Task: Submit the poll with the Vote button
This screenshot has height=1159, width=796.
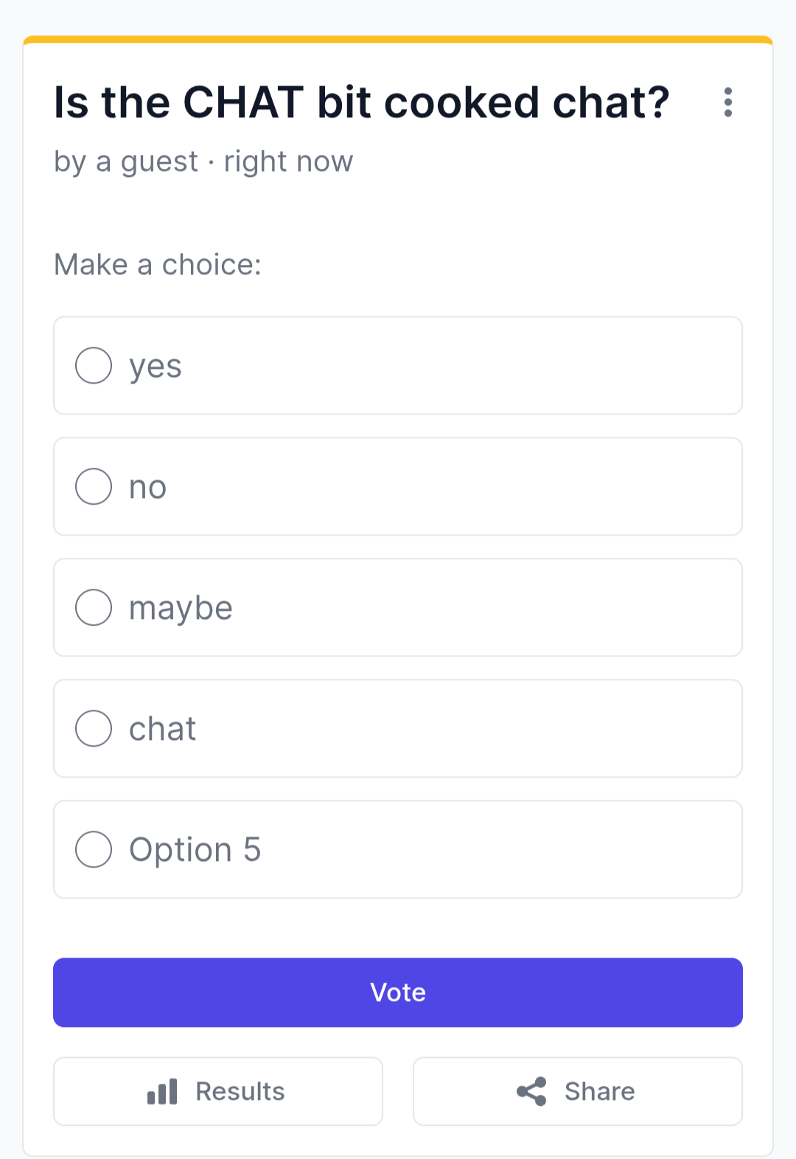Action: [398, 992]
